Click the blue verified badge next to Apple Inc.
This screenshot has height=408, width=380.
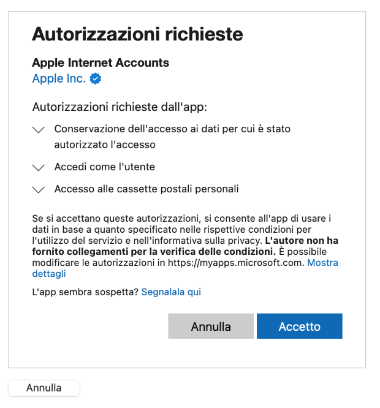pyautogui.click(x=95, y=78)
